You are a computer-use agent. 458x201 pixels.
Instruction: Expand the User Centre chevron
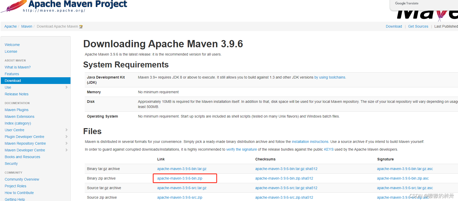coord(66,130)
